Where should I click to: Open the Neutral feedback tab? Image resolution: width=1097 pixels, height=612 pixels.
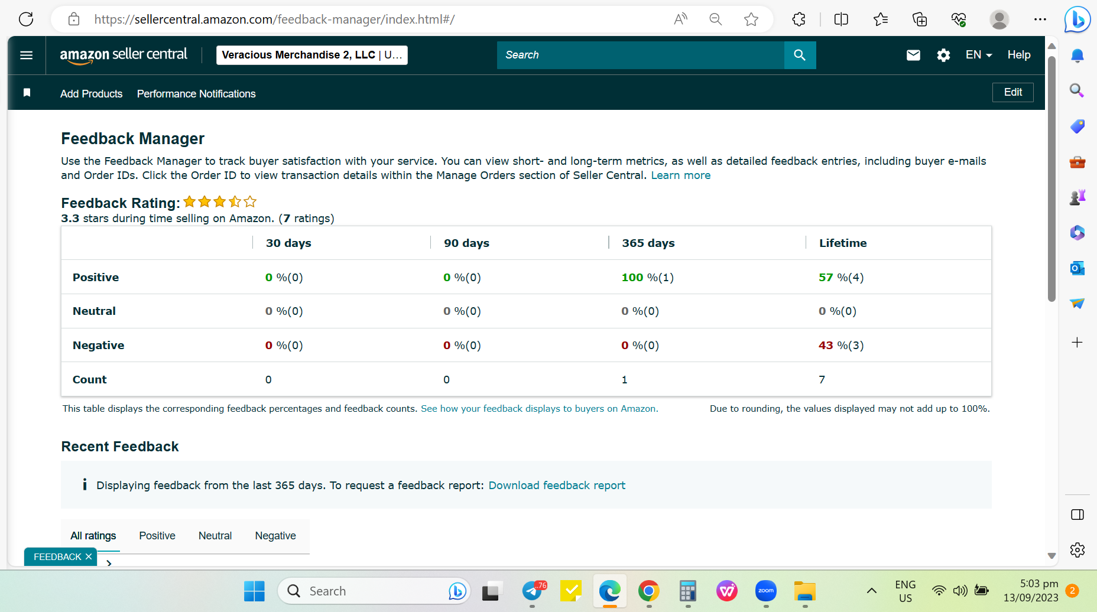point(215,536)
